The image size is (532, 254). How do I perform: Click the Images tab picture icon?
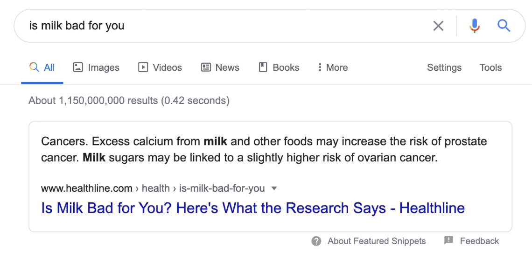(x=78, y=67)
